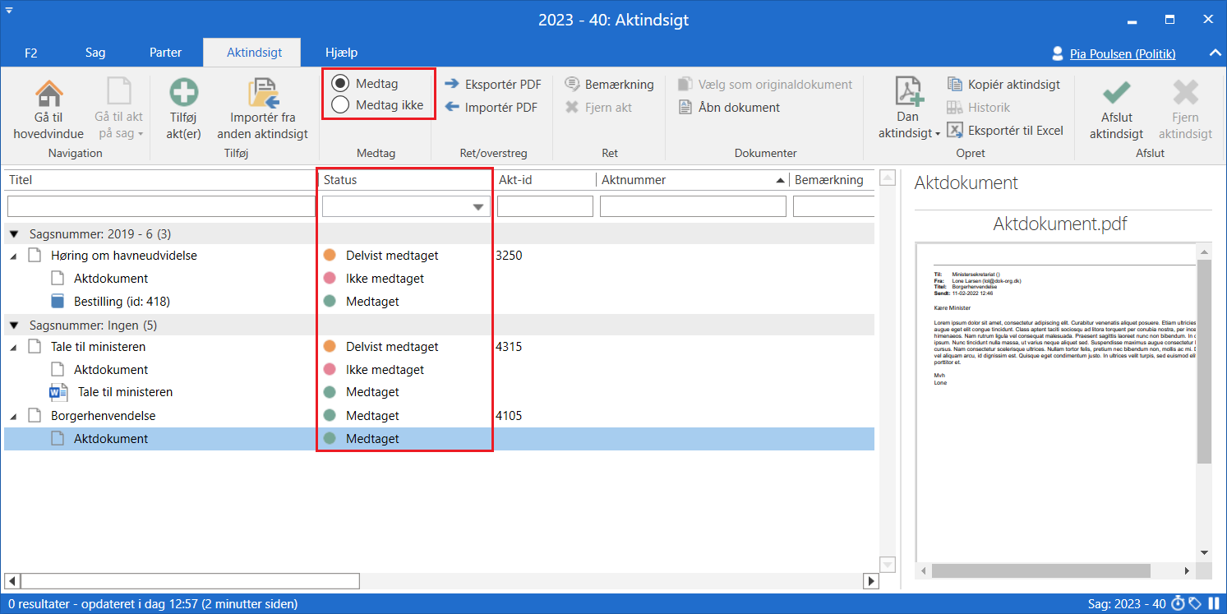
Task: Click the tag icon in status bar
Action: click(x=1196, y=604)
